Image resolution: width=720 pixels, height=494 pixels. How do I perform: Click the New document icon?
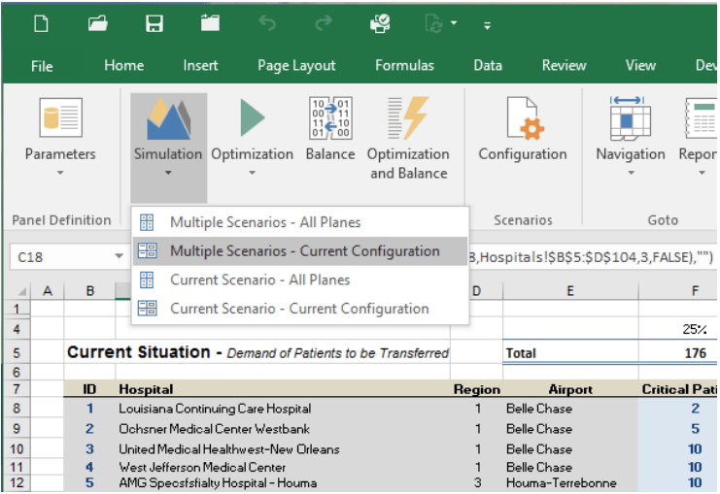(41, 23)
